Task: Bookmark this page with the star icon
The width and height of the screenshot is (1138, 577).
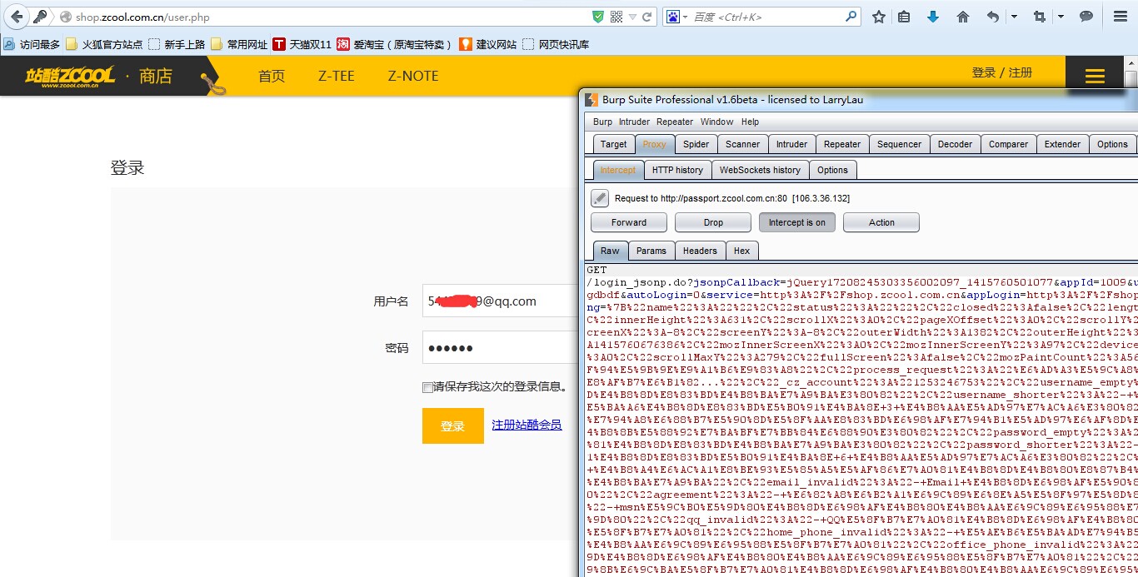Action: pyautogui.click(x=879, y=17)
